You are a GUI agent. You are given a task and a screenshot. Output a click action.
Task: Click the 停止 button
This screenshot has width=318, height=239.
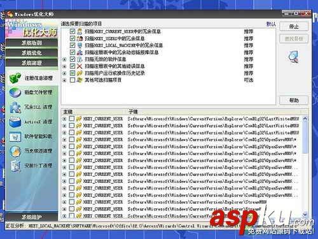coord(294,27)
